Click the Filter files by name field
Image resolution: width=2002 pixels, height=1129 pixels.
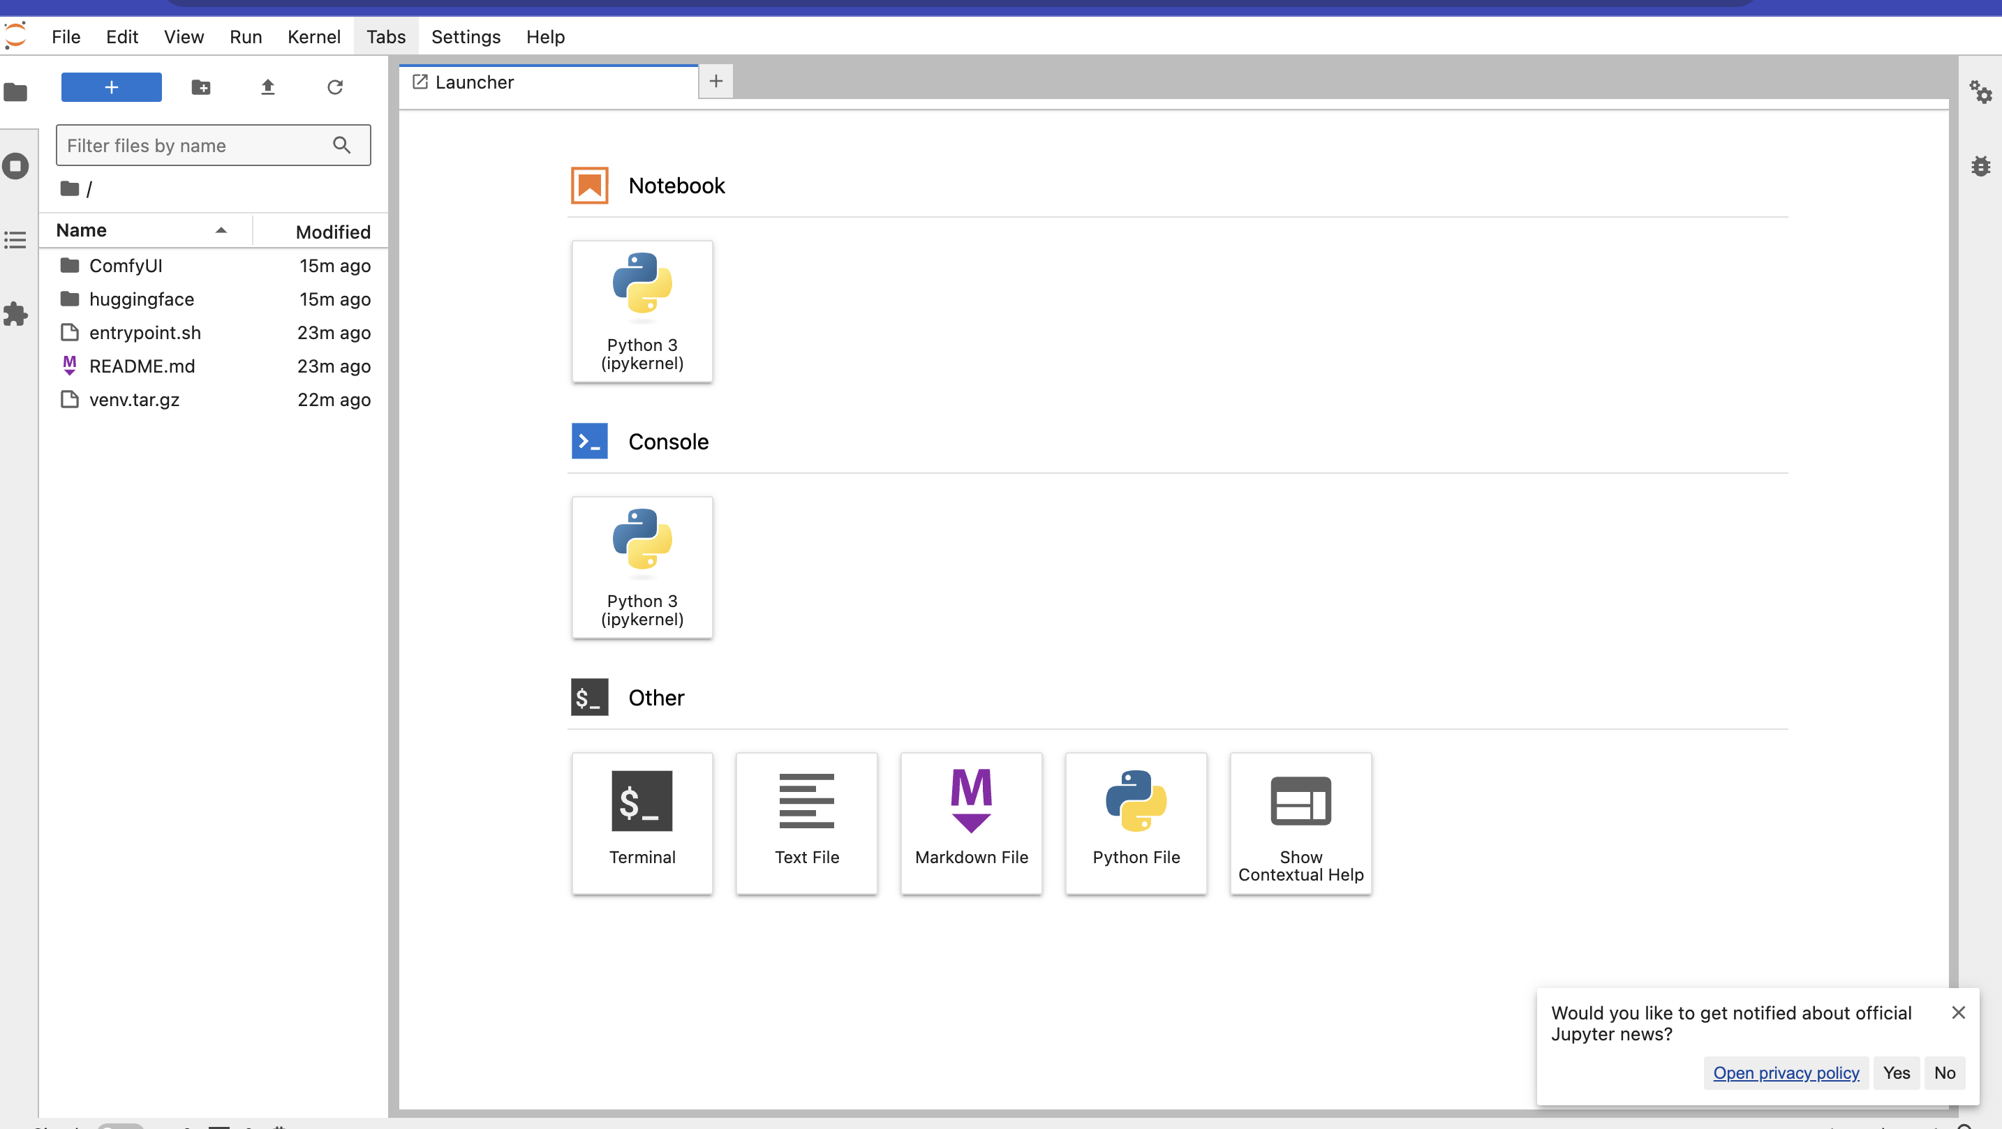[x=194, y=145]
